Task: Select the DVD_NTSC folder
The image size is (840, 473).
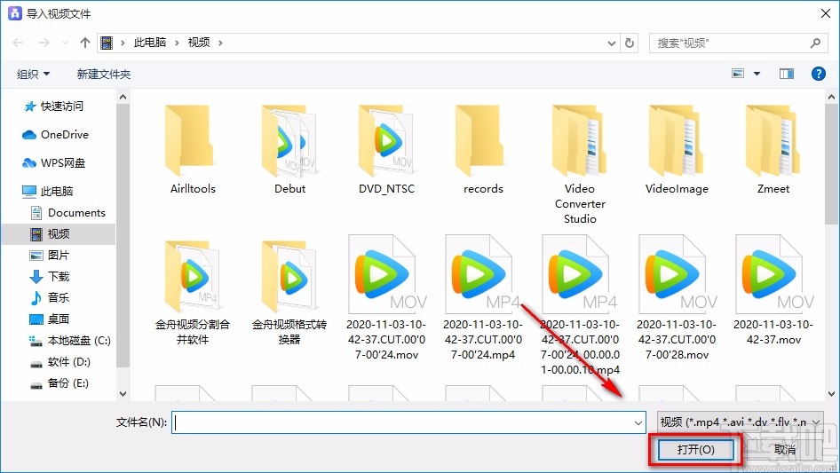Action: click(387, 150)
